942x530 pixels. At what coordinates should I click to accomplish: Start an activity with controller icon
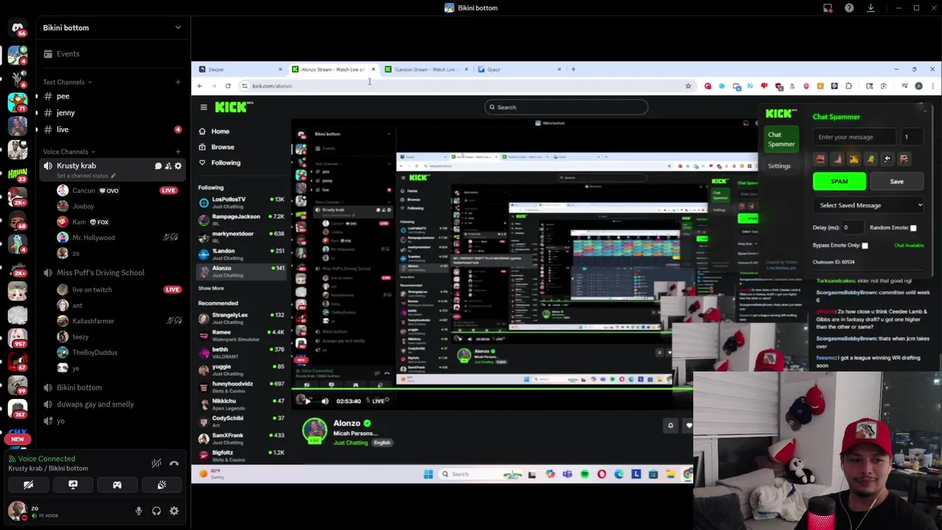click(x=117, y=485)
